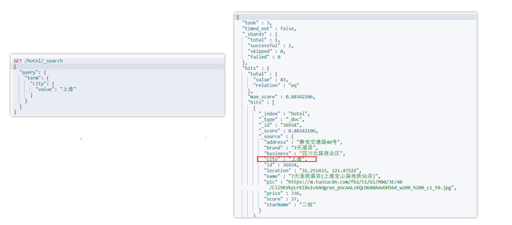Click the "_shards" : { line

(260, 34)
